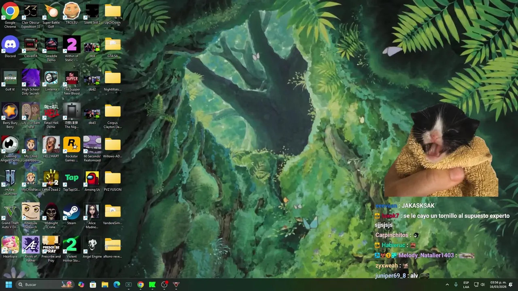518x291 pixels.
Task: Switch the ESP LAA input language
Action: pos(466,285)
